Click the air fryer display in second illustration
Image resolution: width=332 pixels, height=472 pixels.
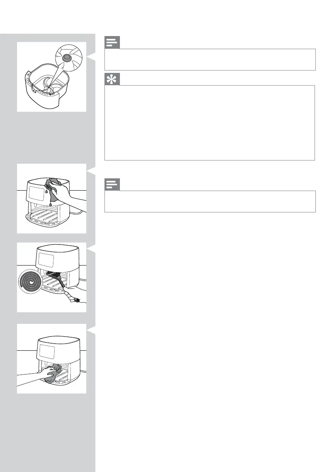(36, 193)
